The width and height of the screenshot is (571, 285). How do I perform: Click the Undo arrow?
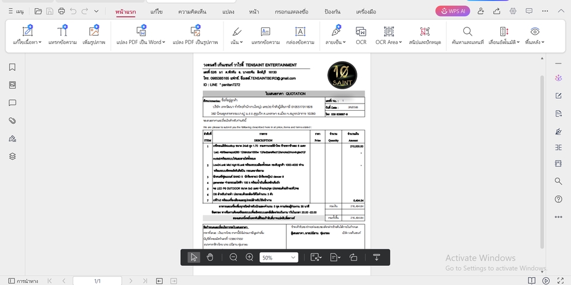(73, 11)
